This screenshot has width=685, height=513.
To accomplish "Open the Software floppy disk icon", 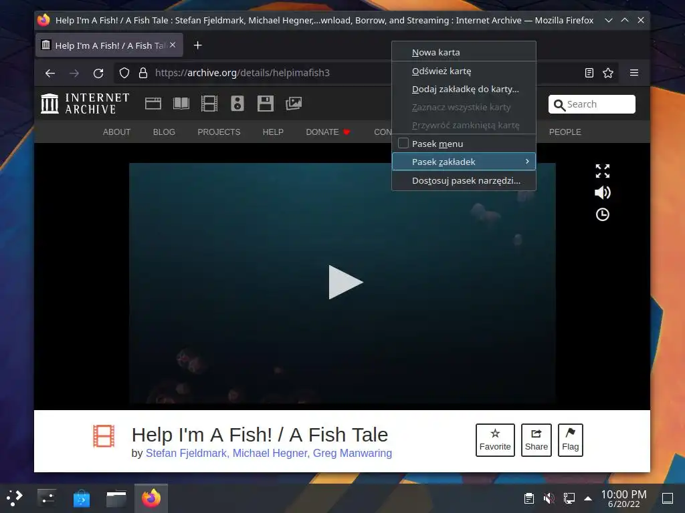I will (265, 104).
